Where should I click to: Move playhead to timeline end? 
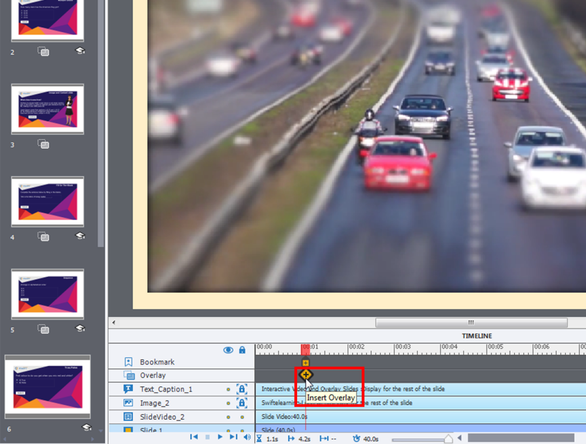pyautogui.click(x=233, y=437)
